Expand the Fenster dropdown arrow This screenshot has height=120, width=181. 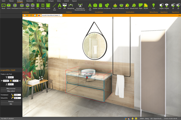tap(43, 10)
